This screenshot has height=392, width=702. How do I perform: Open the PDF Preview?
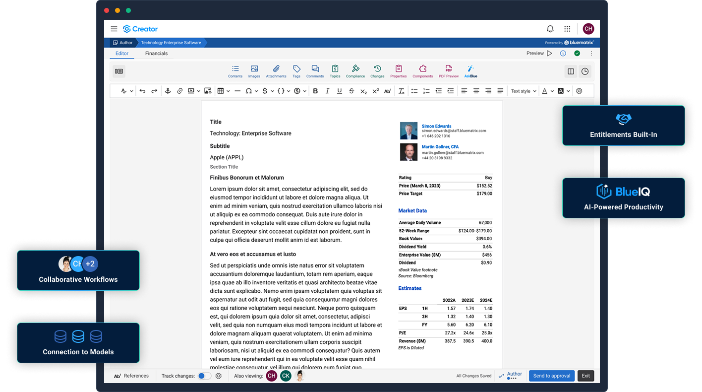click(448, 71)
